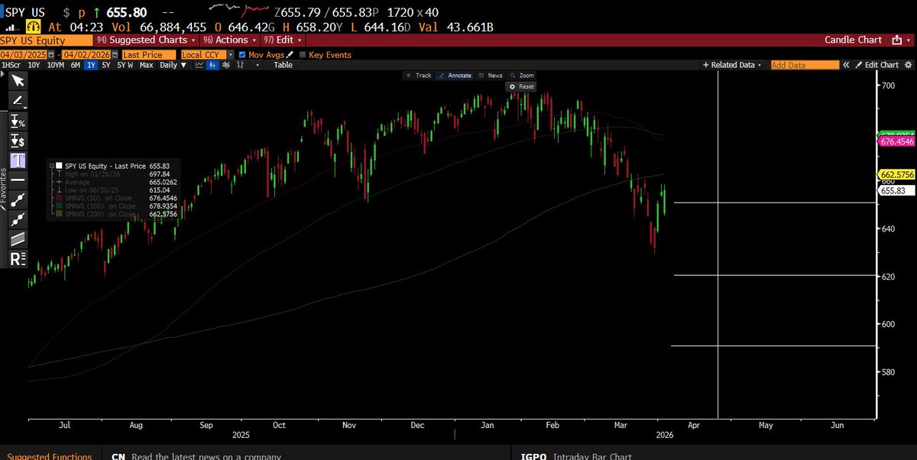The height and width of the screenshot is (460, 917).
Task: Select the 1HScr time range
Action: pos(11,65)
